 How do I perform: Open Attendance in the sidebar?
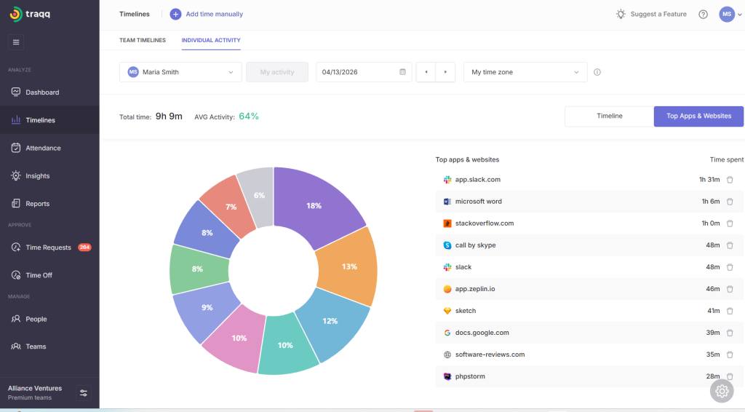tap(43, 148)
